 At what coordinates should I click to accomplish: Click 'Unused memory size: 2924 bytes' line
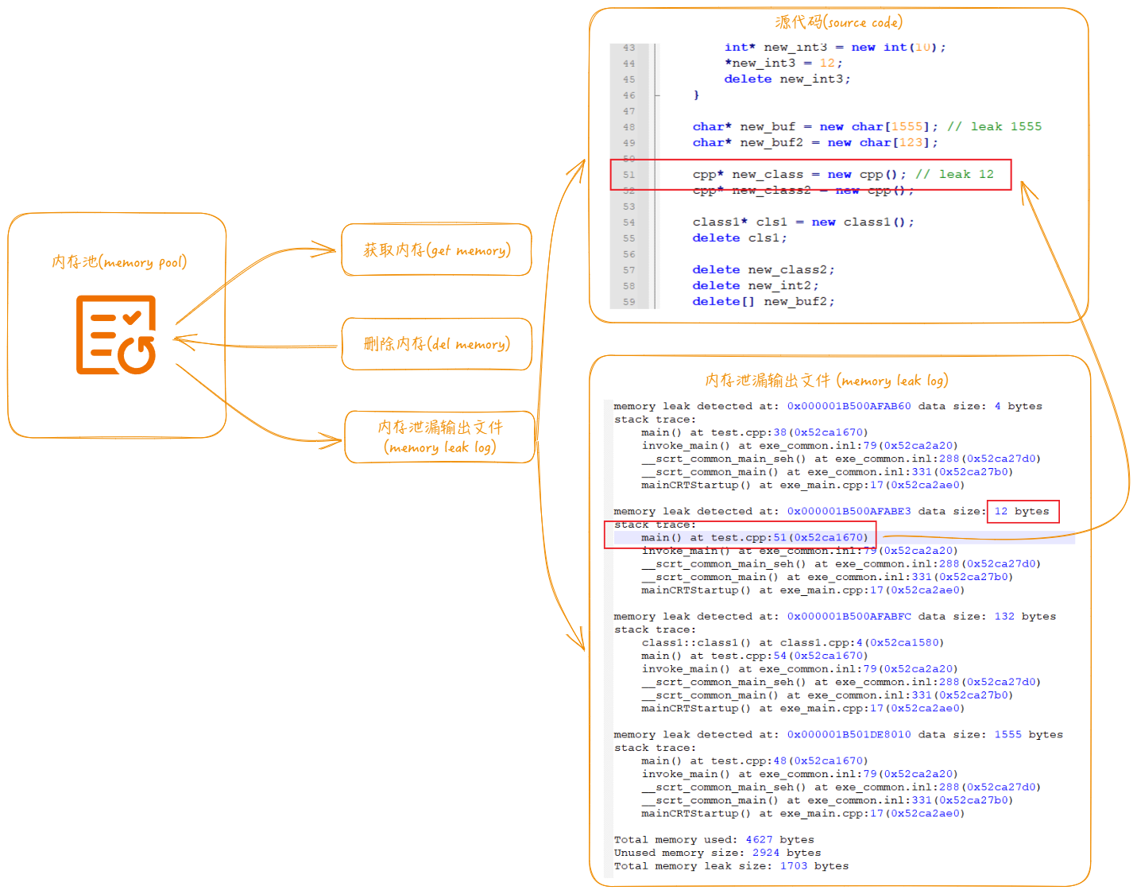click(717, 853)
